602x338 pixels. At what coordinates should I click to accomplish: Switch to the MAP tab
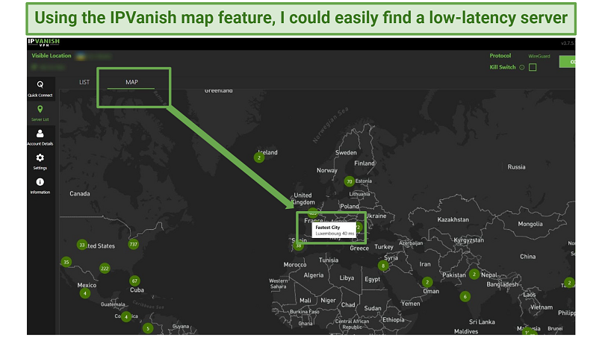(131, 82)
